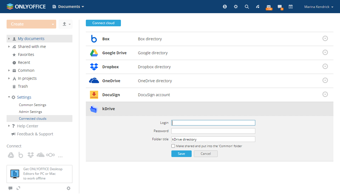Expand the Create button dropdown arrow
The image size is (340, 194).
[x=53, y=24]
